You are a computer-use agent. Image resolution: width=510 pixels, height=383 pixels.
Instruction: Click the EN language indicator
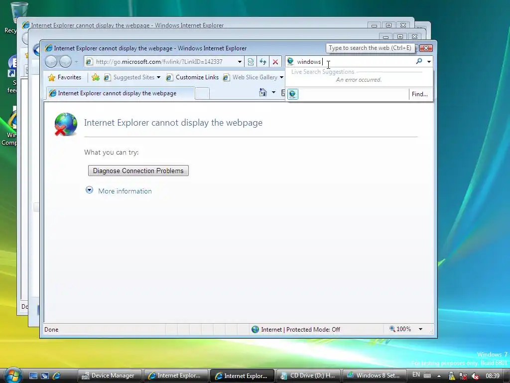[x=416, y=375]
